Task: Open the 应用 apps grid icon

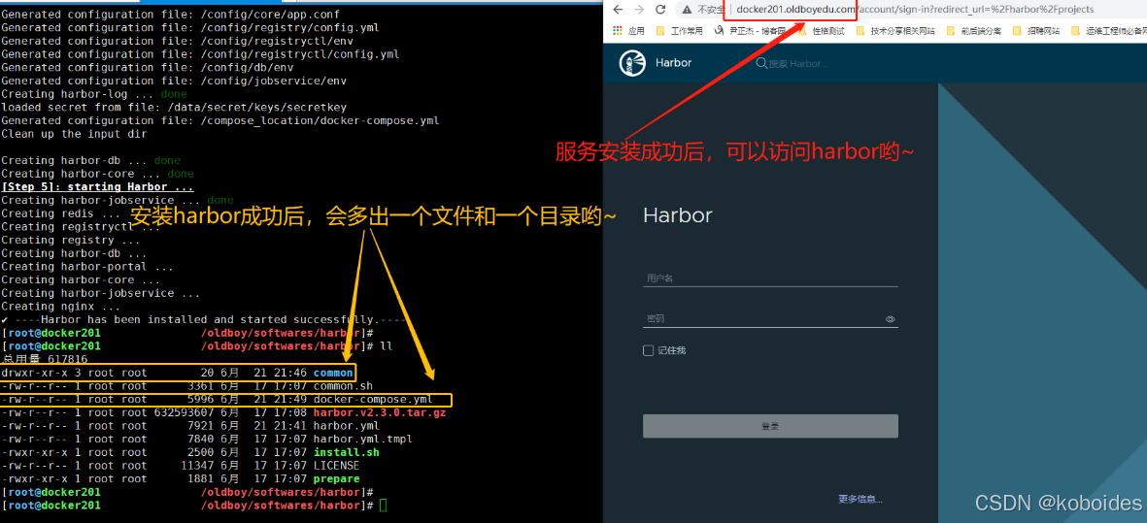Action: tap(618, 31)
